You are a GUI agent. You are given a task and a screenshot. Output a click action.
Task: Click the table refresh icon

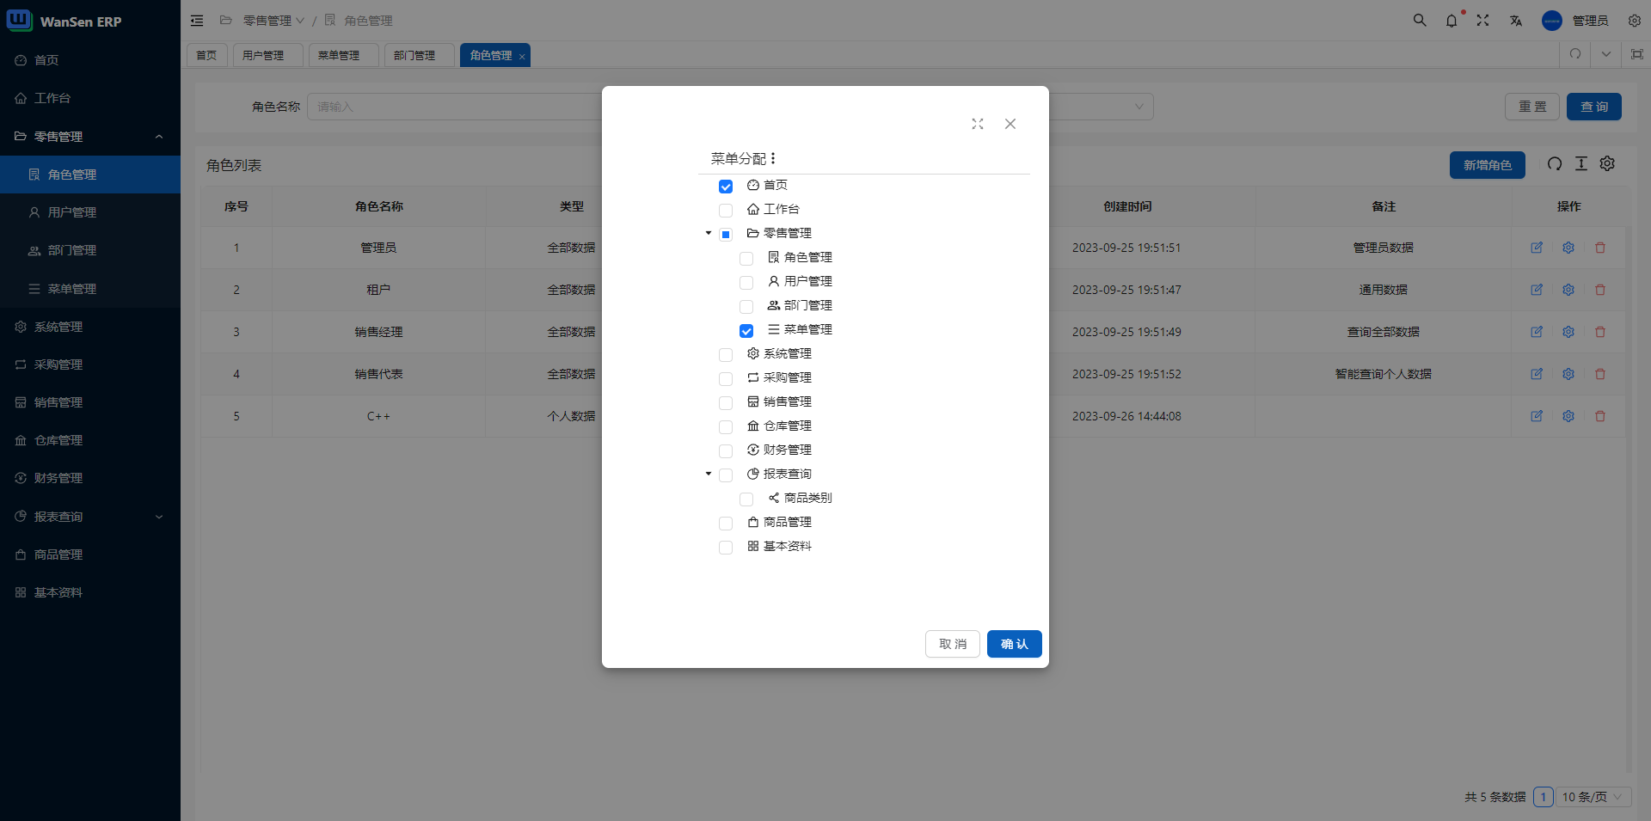[x=1555, y=164]
